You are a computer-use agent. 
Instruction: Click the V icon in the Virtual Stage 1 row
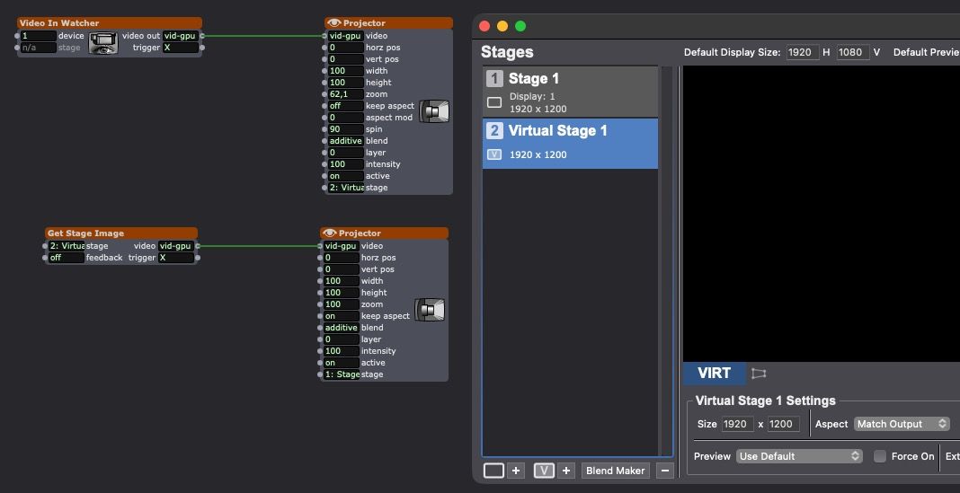[494, 154]
